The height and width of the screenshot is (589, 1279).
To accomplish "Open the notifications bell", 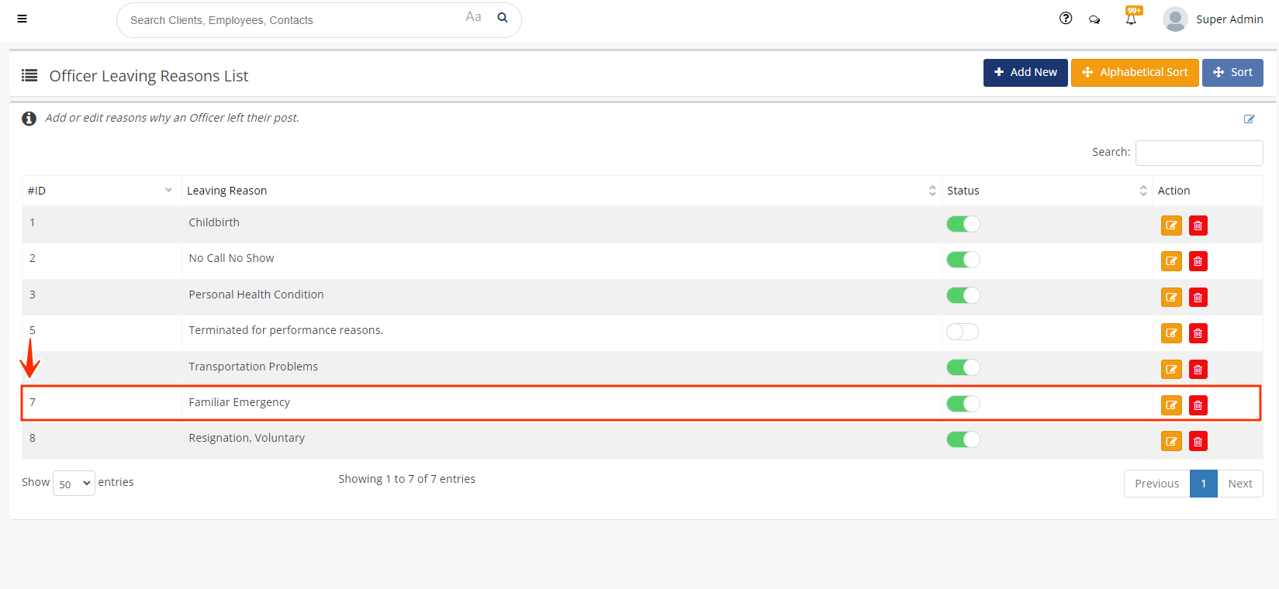I will coord(1131,19).
